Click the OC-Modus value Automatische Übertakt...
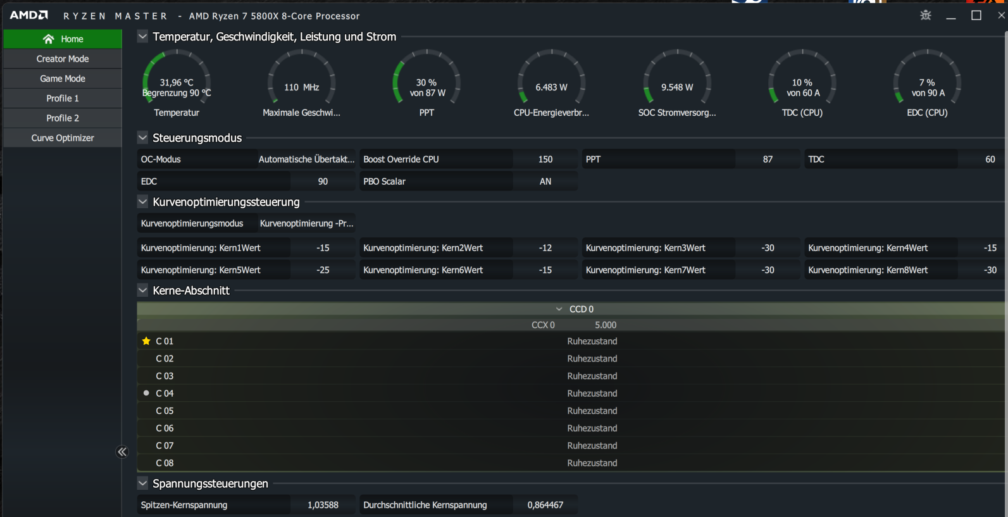The height and width of the screenshot is (517, 1008). (306, 159)
